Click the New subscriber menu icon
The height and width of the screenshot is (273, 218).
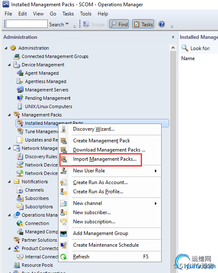[63, 212]
